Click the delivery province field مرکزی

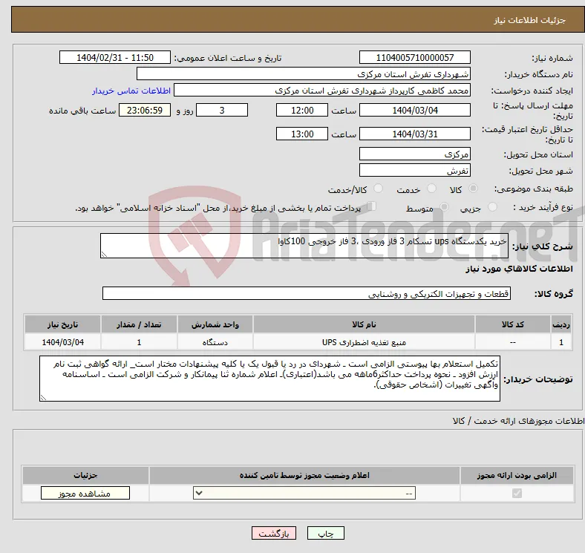tap(414, 154)
